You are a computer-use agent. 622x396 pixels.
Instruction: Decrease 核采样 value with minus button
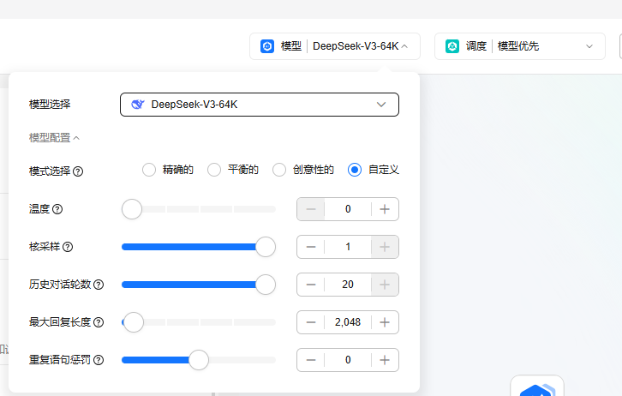pyautogui.click(x=311, y=247)
